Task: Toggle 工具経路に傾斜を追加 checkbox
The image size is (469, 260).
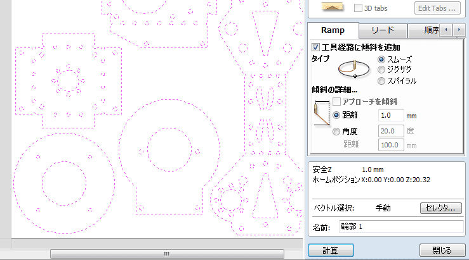Action: click(315, 47)
